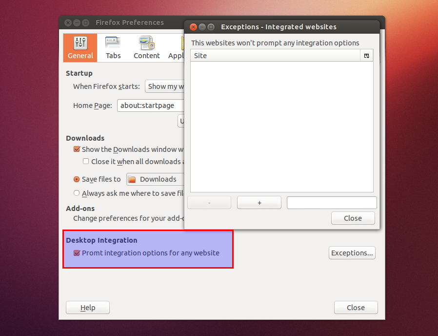Sort by the Site column header

pos(276,56)
